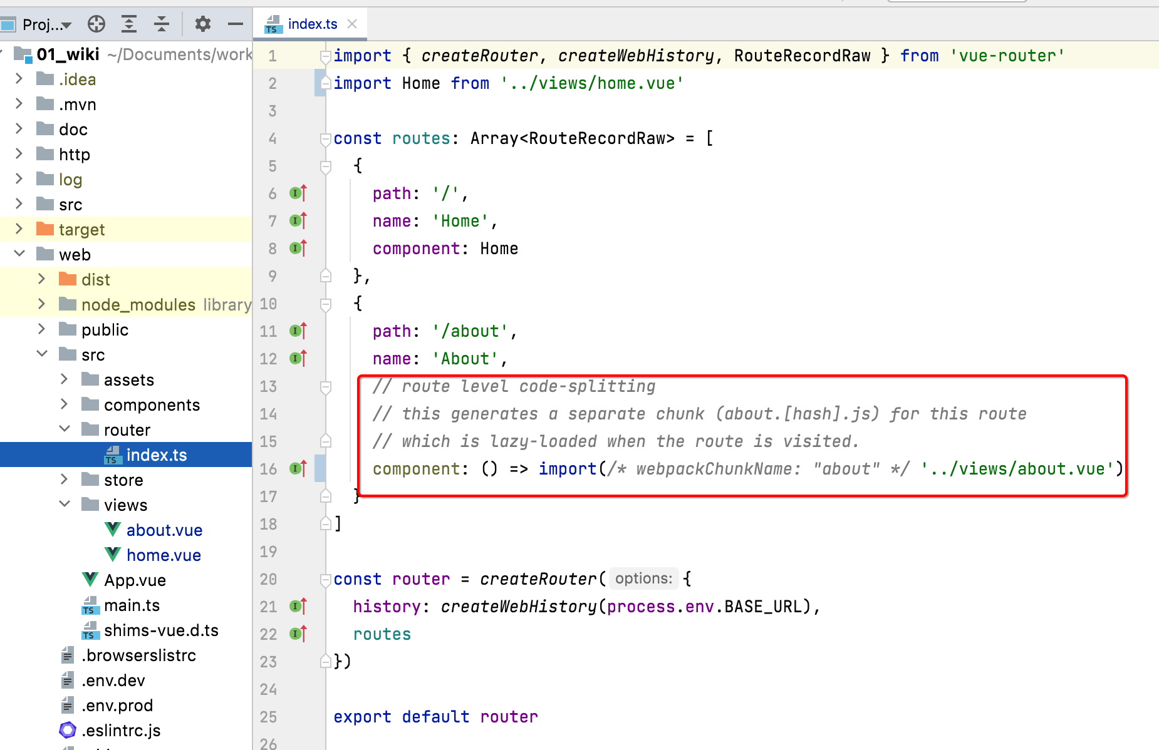Viewport: 1159px width, 750px height.
Task: Expand the log folder
Action: point(19,179)
